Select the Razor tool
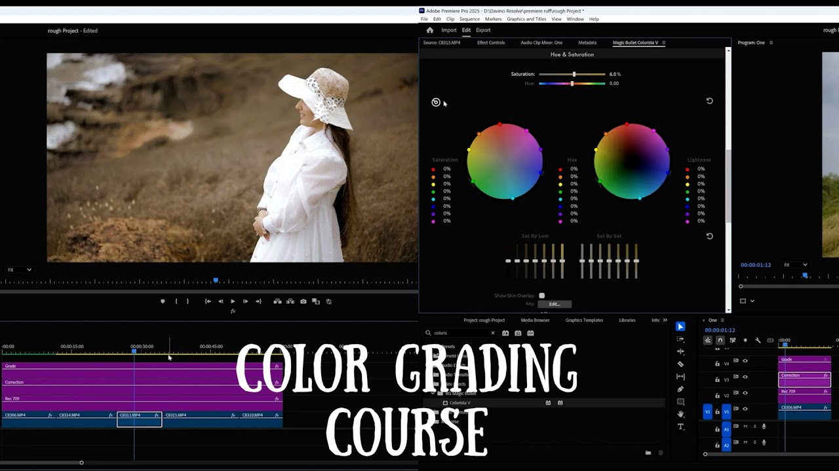The height and width of the screenshot is (471, 839). (x=680, y=364)
